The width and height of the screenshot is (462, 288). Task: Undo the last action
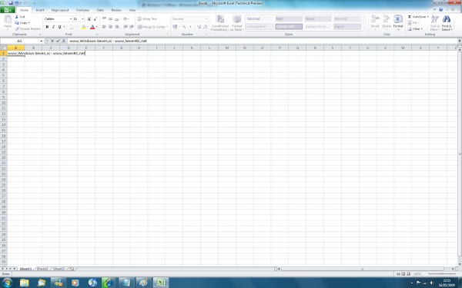point(16,3)
